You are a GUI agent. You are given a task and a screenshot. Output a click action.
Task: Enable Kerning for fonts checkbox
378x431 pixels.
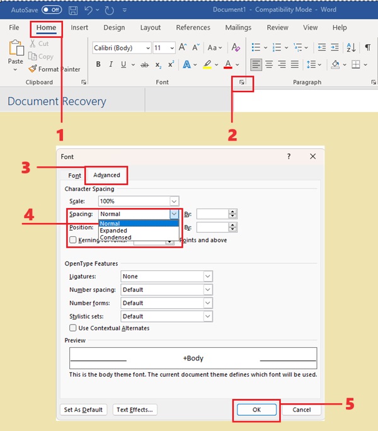[73, 240]
